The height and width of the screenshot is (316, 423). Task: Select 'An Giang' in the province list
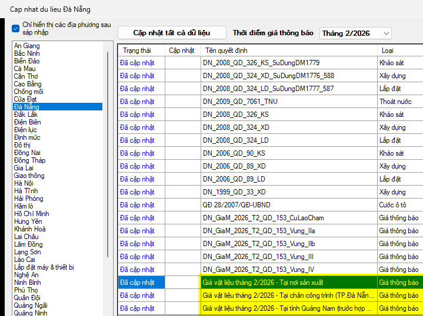27,46
